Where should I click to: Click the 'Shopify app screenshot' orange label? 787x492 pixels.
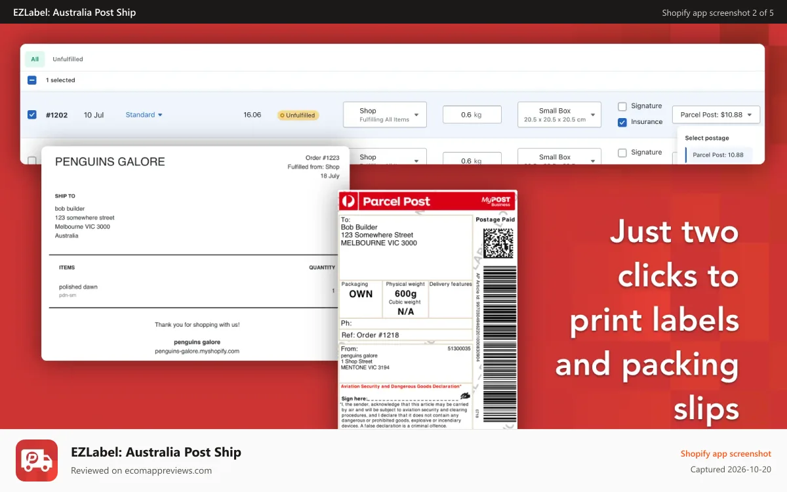pos(726,454)
